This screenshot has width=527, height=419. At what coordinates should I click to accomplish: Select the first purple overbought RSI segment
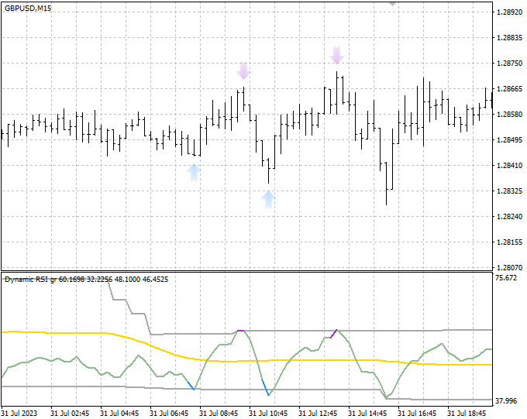tap(241, 331)
